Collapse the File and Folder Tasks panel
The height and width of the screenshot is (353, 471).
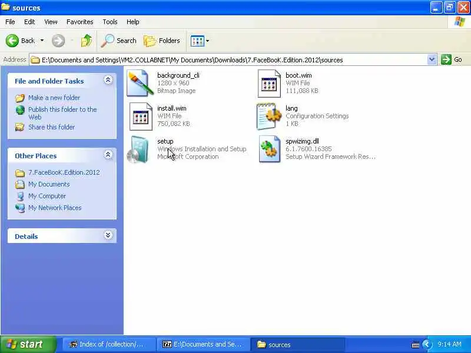pyautogui.click(x=108, y=80)
